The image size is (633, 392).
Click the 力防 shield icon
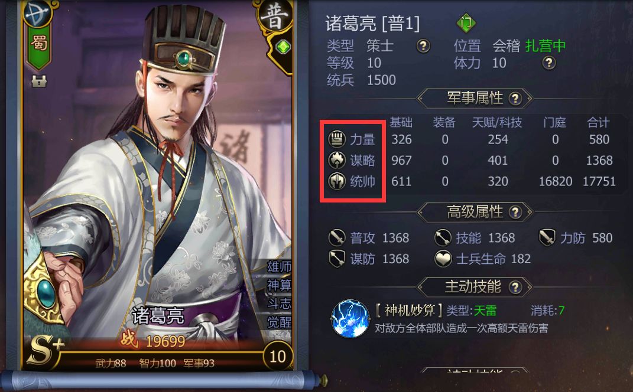click(547, 238)
